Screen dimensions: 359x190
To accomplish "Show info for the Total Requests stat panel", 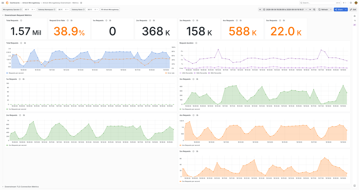I will pyautogui.click(x=21, y=20).
